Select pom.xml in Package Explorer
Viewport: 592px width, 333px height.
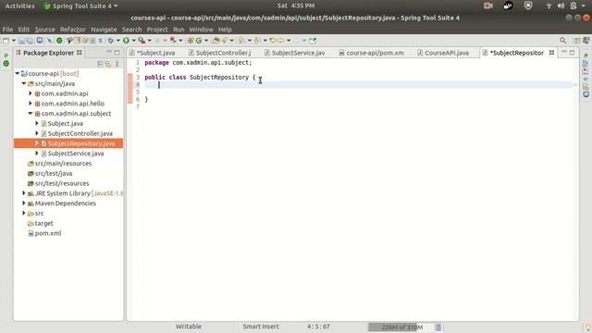[48, 233]
